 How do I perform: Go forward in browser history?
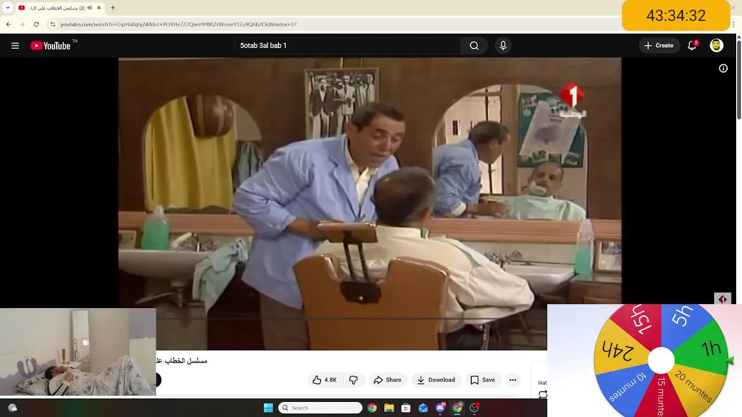23,24
